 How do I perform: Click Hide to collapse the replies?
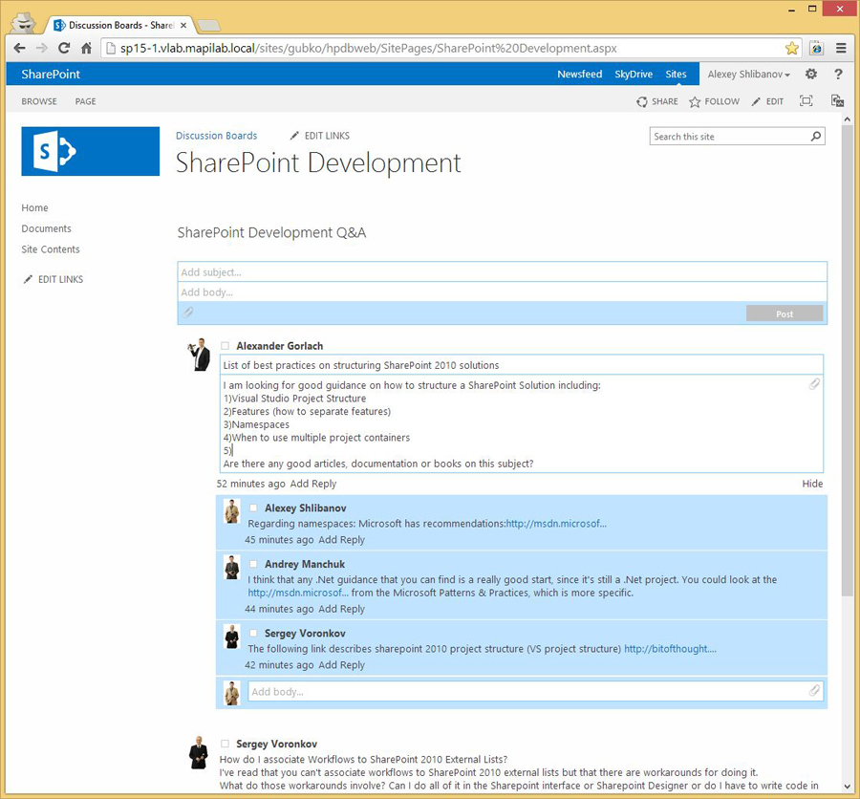point(812,484)
